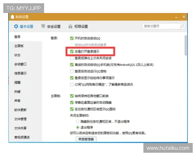Close the 系统设置 window
The image size is (196, 156).
point(184,17)
